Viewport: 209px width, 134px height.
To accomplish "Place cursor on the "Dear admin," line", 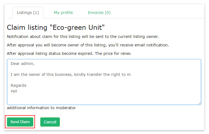I will tap(23, 64).
